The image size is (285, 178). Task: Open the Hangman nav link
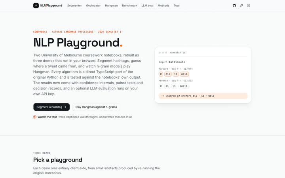tap(111, 6)
